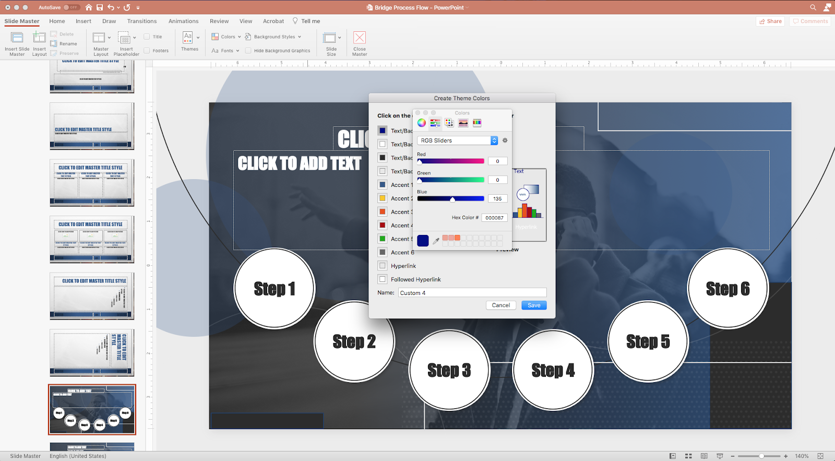The width and height of the screenshot is (835, 461).
Task: Open the Review ribbon tab
Action: pos(219,21)
